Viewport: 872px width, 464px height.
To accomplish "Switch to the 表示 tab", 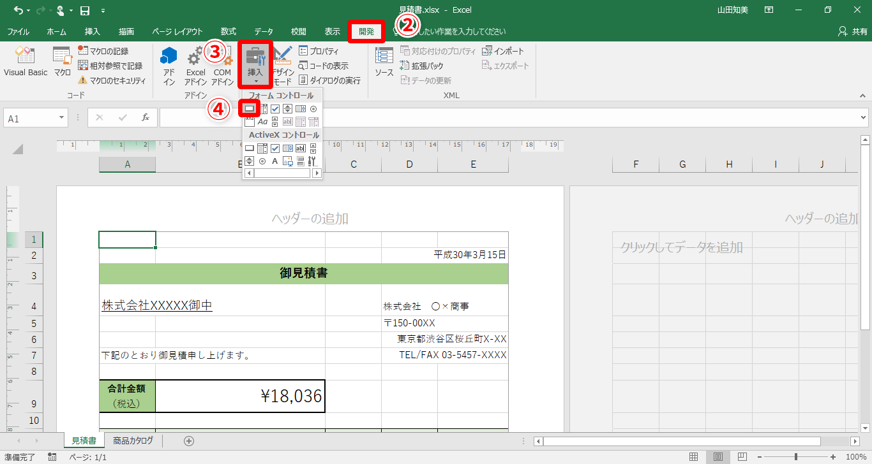I will (x=332, y=32).
